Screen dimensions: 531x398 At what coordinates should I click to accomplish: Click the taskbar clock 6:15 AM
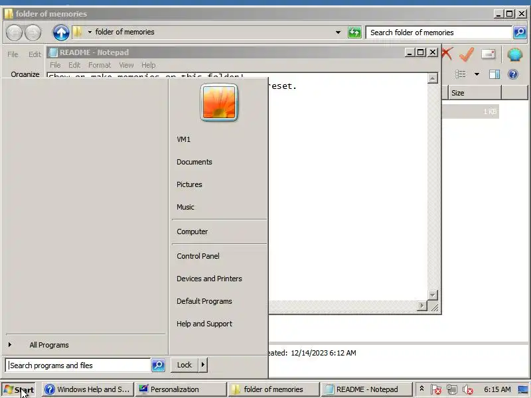click(x=497, y=389)
